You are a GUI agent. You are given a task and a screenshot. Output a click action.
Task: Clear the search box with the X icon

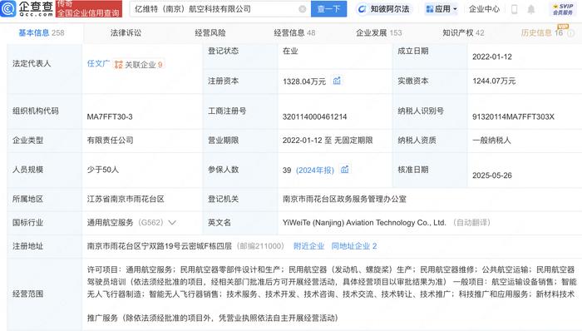[303, 9]
